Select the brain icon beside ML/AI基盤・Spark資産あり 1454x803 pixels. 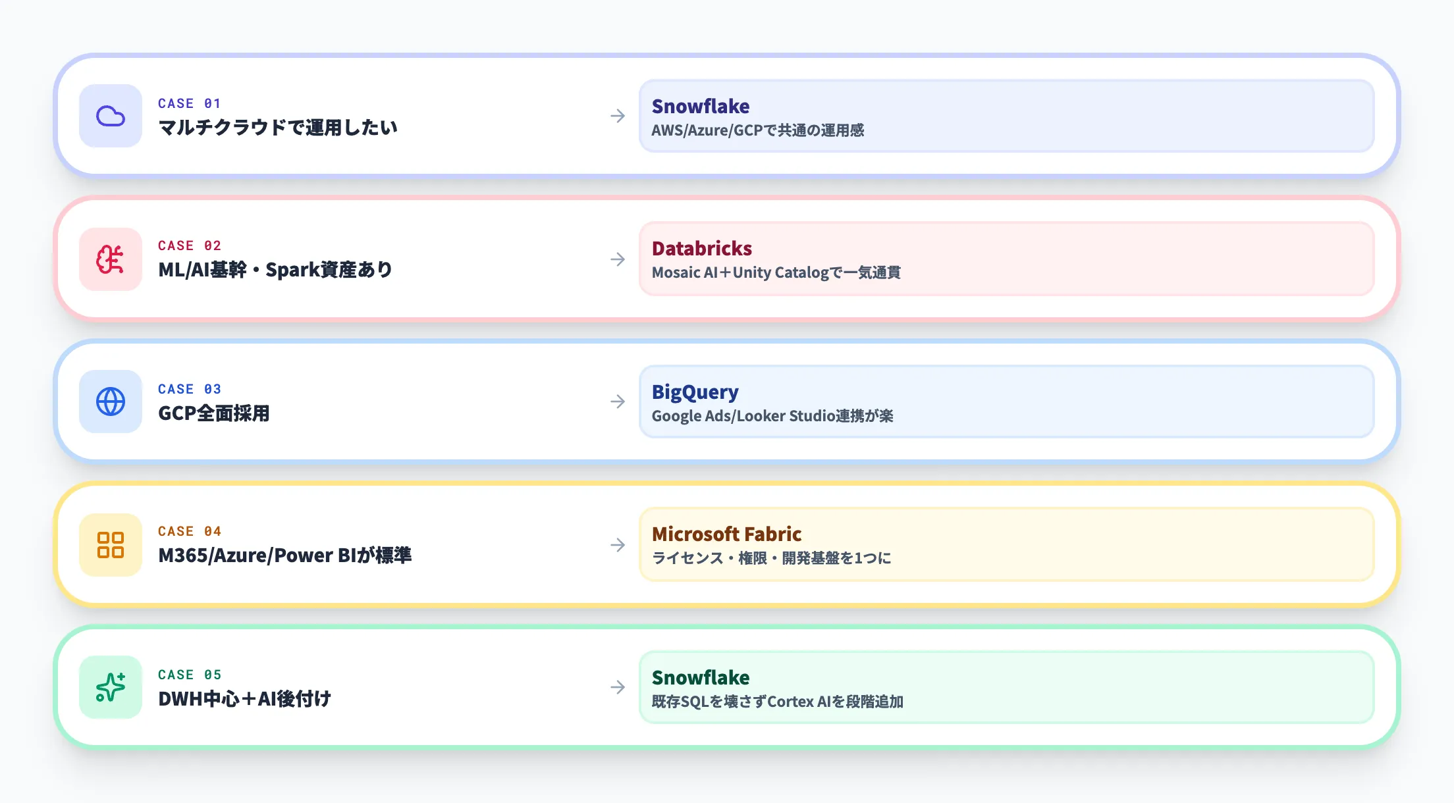pyautogui.click(x=112, y=259)
